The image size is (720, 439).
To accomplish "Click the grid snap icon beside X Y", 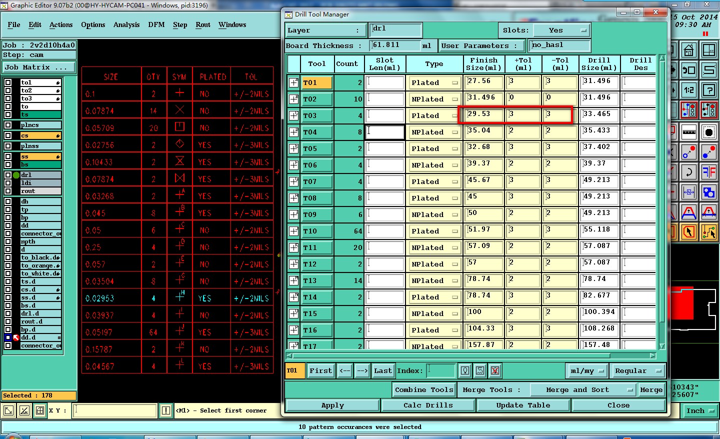I will 40,411.
